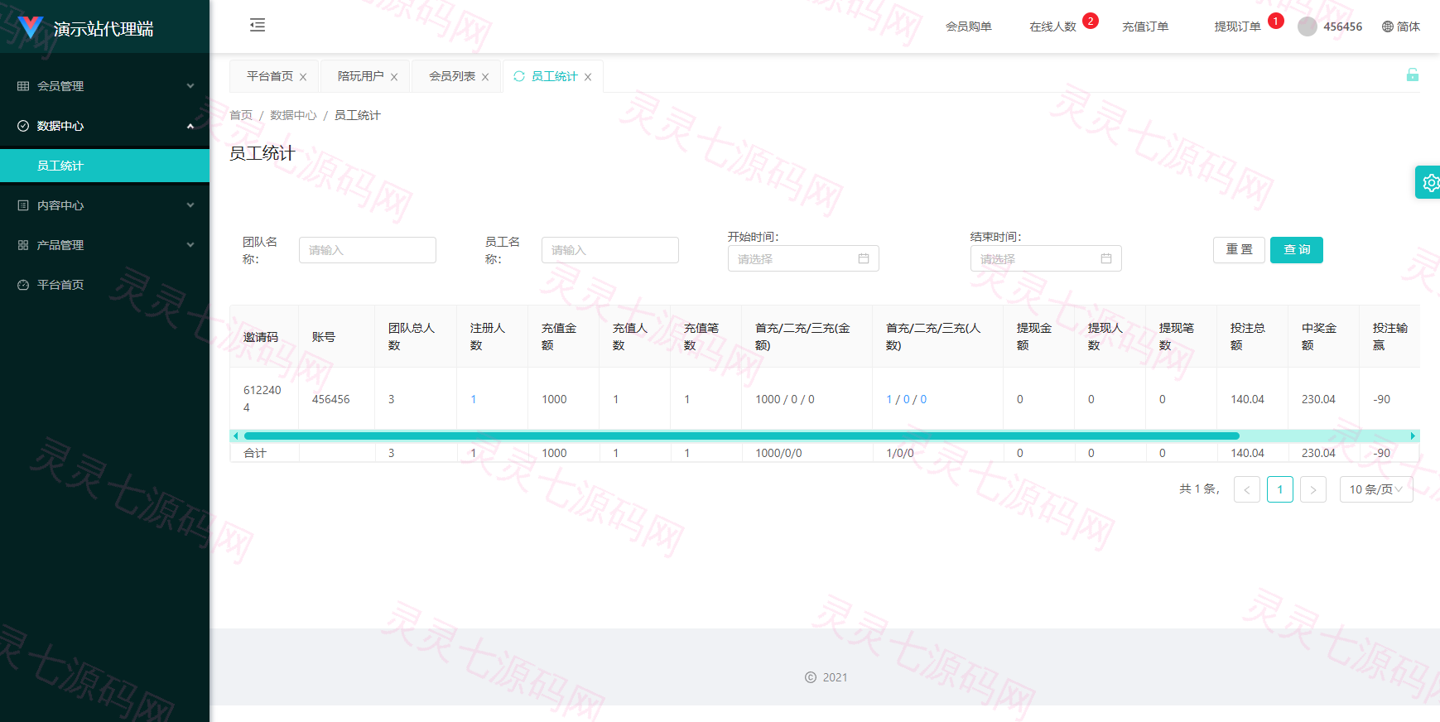Close the 陪玩用户 tab
The image size is (1440, 722).
coord(394,77)
